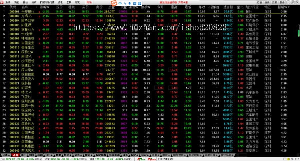
Task: Sort by the 涨幅% column header
Action: pos(44,7)
